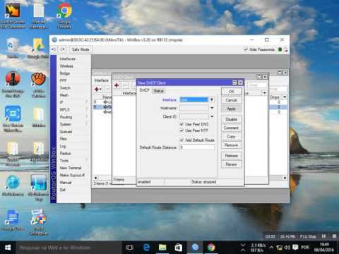
Task: Click the Cancel button
Action: tap(232, 100)
